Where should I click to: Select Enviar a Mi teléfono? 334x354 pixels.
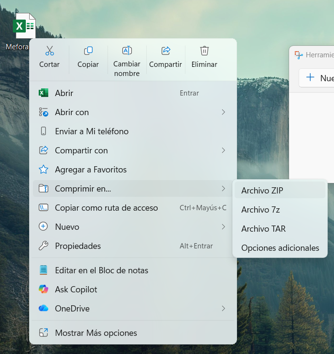91,131
